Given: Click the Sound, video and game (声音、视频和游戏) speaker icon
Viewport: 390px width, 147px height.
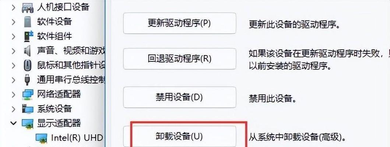Looking at the screenshot, I should 28,50.
